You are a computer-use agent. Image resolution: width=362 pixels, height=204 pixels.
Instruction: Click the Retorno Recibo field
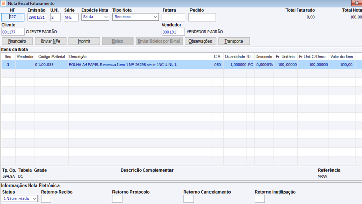tap(46, 199)
